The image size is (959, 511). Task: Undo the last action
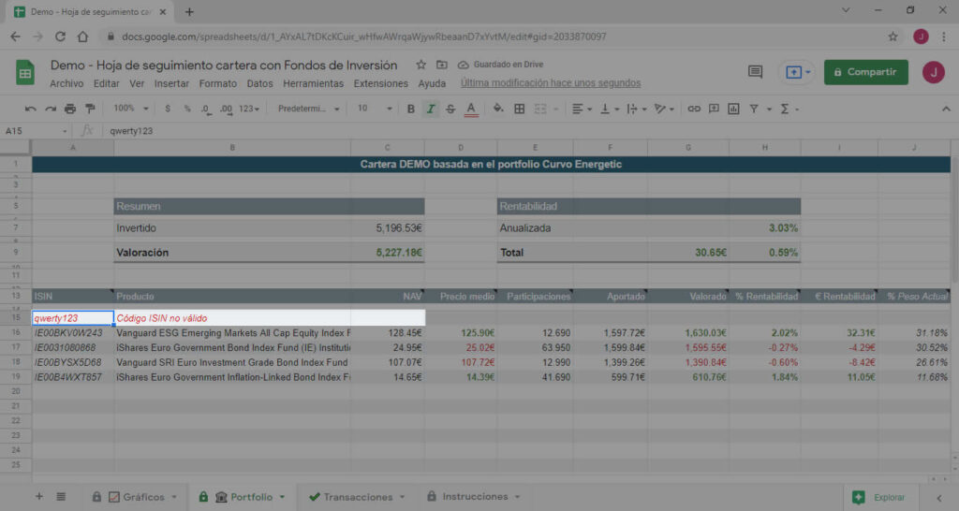click(31, 109)
